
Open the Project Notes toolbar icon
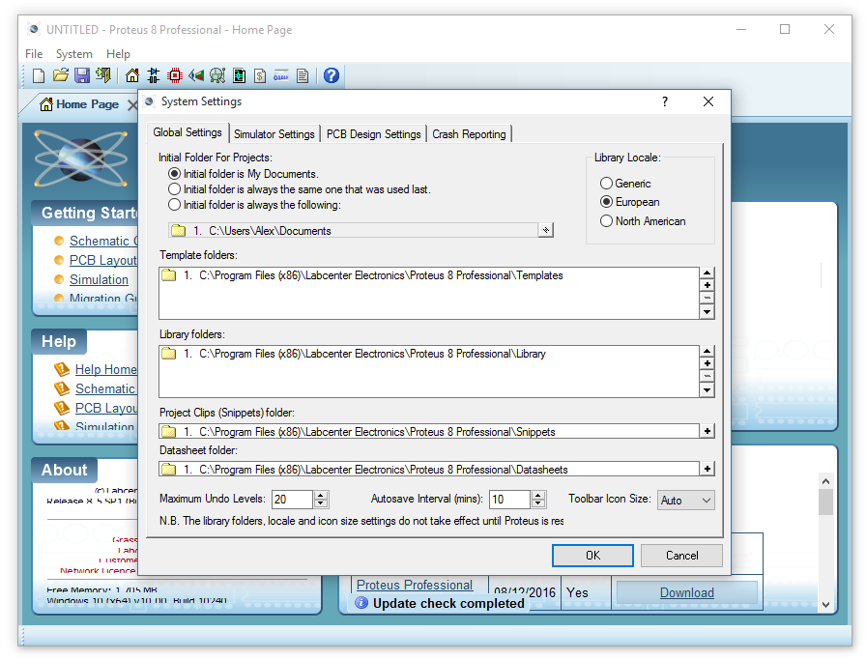click(x=303, y=75)
